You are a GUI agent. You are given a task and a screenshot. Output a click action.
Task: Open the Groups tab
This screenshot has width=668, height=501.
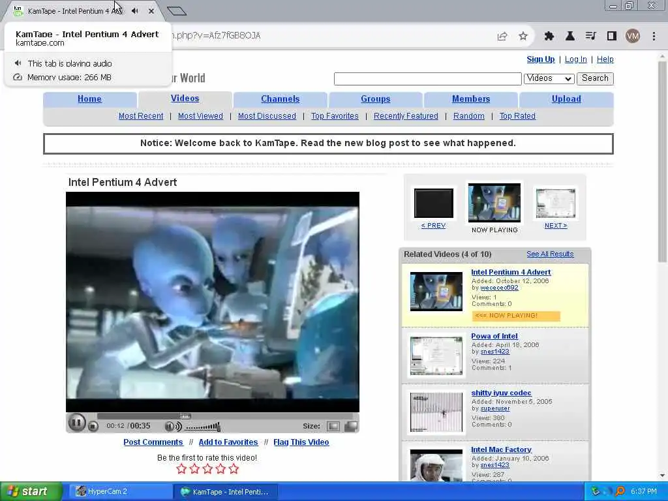375,99
